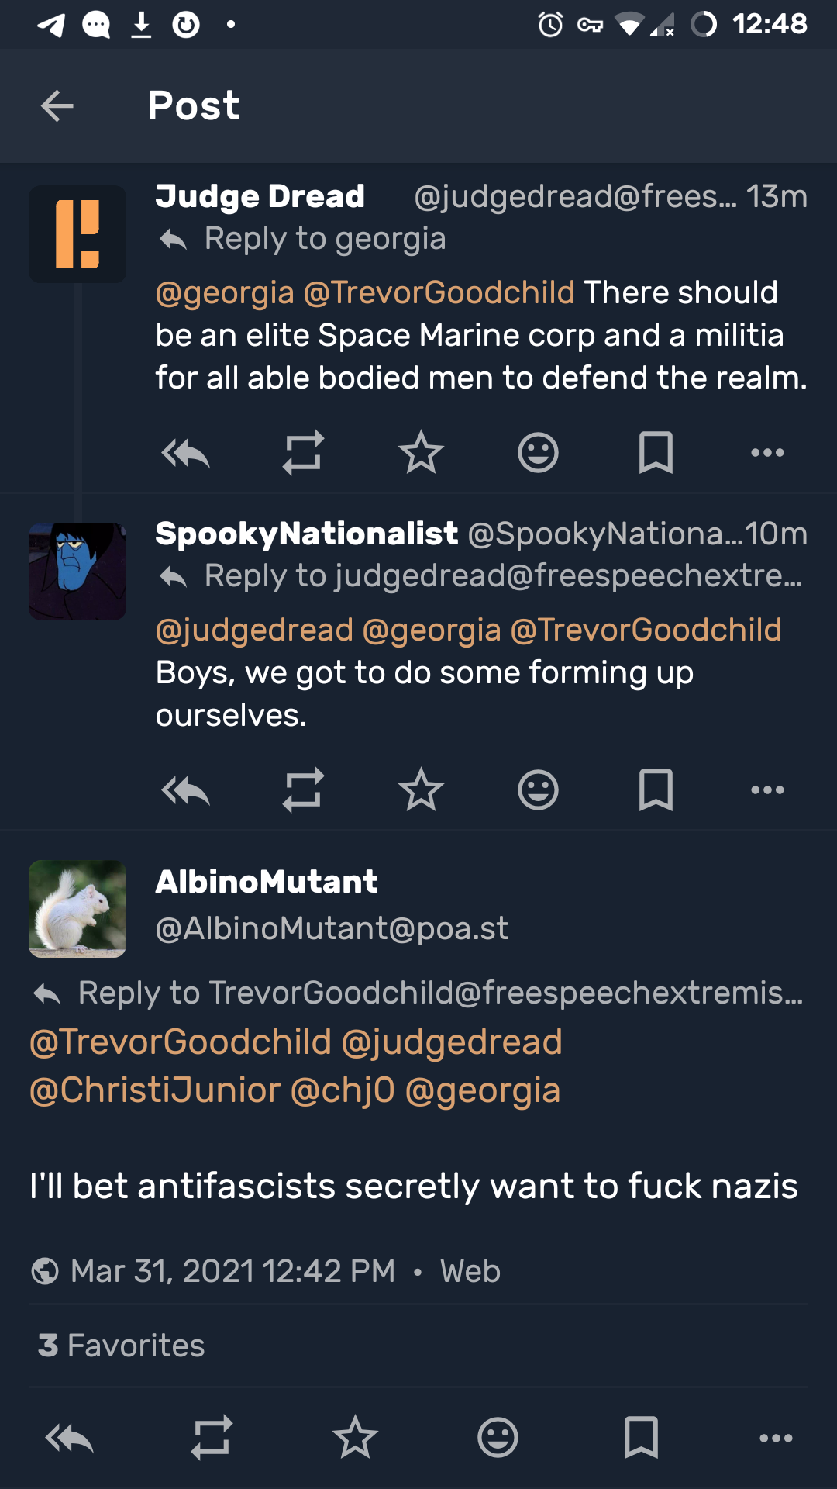Bookmark SpookyNationalist's post

click(656, 790)
